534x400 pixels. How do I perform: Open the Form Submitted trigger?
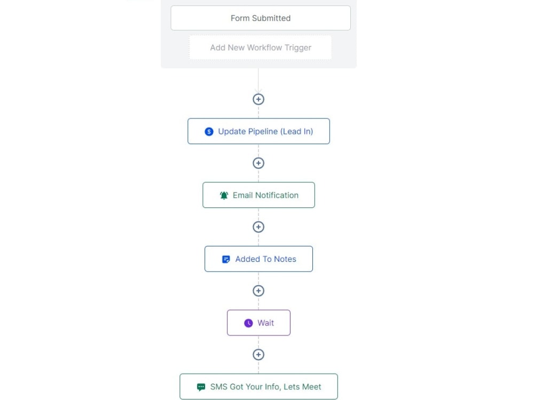point(261,18)
